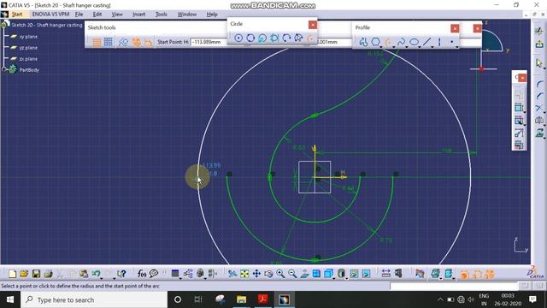This screenshot has height=308, width=547.
Task: Toggle the Grid display in Sketch tools
Action: (x=97, y=42)
